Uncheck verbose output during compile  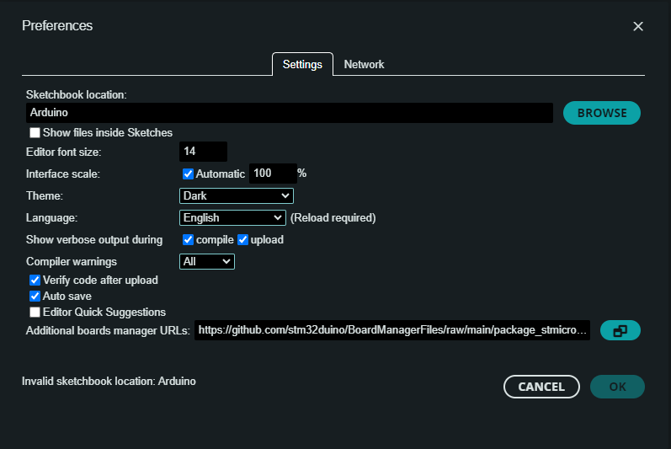tap(189, 240)
